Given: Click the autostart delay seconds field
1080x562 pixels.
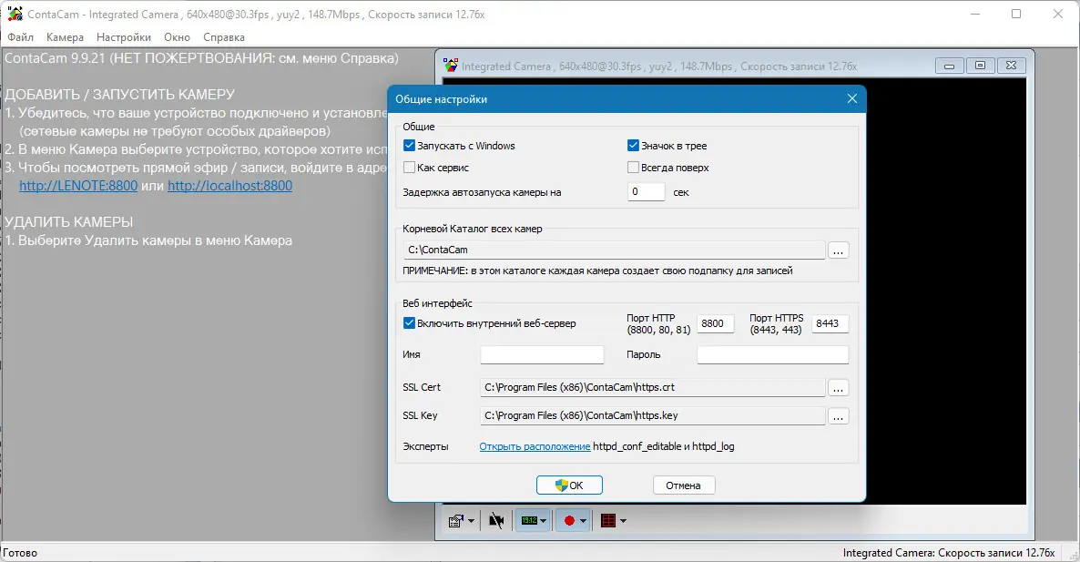Looking at the screenshot, I should point(646,191).
